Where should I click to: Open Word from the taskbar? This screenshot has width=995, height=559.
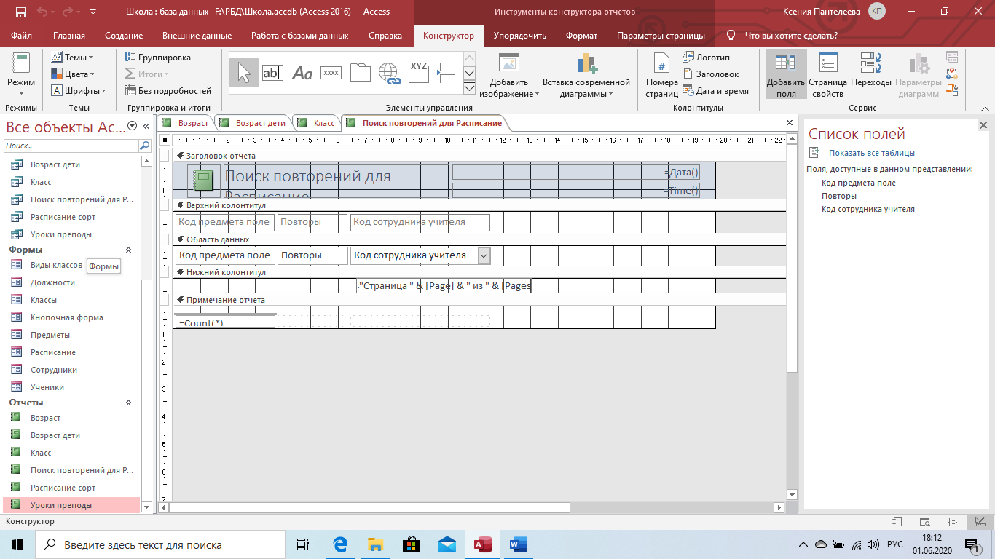(x=518, y=544)
